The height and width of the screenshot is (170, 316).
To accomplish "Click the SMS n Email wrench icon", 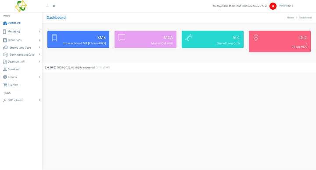I will click(x=4, y=100).
